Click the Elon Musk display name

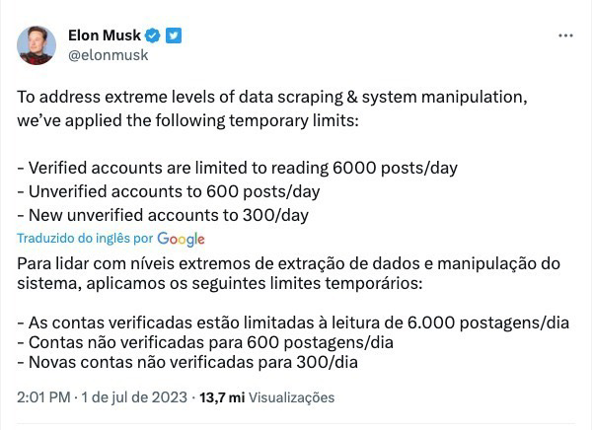point(105,36)
